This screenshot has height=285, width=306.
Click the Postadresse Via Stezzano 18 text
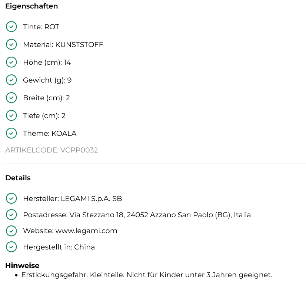click(x=137, y=215)
